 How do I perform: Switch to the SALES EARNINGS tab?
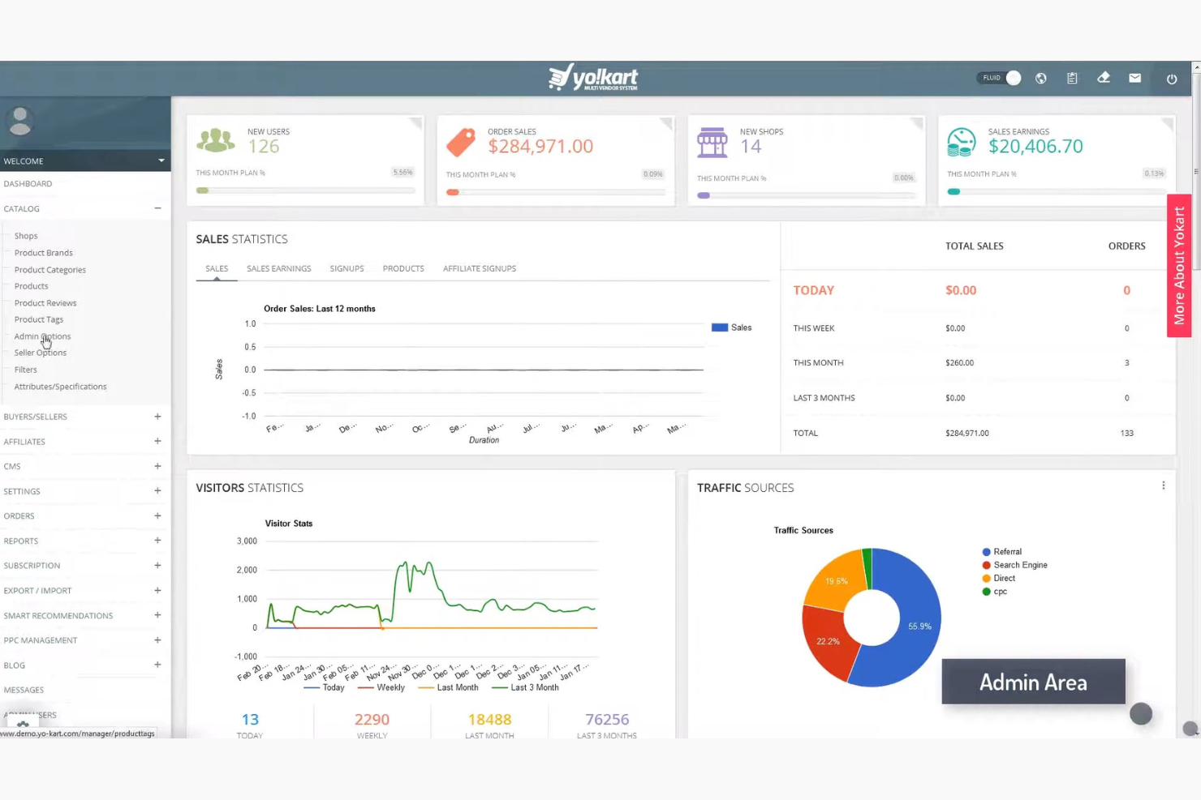279,268
